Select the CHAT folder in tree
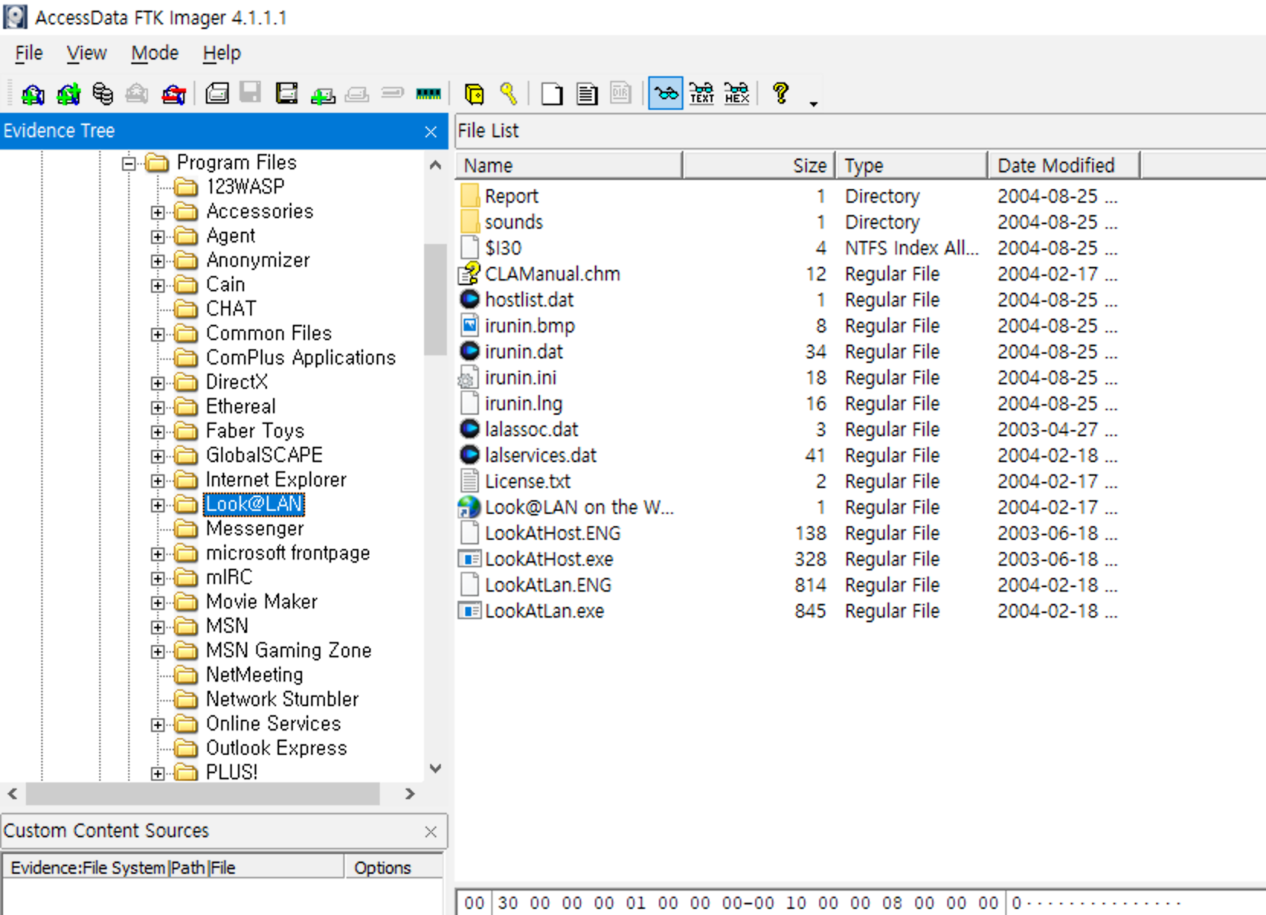Image resolution: width=1266 pixels, height=915 pixels. 231,309
